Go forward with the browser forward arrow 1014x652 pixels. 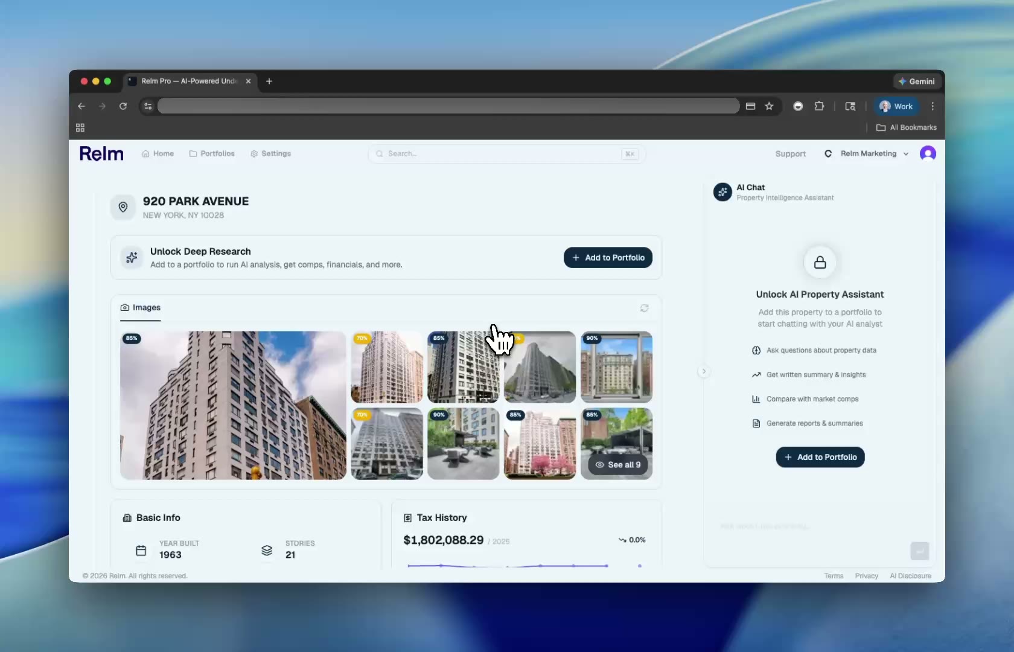click(x=102, y=106)
